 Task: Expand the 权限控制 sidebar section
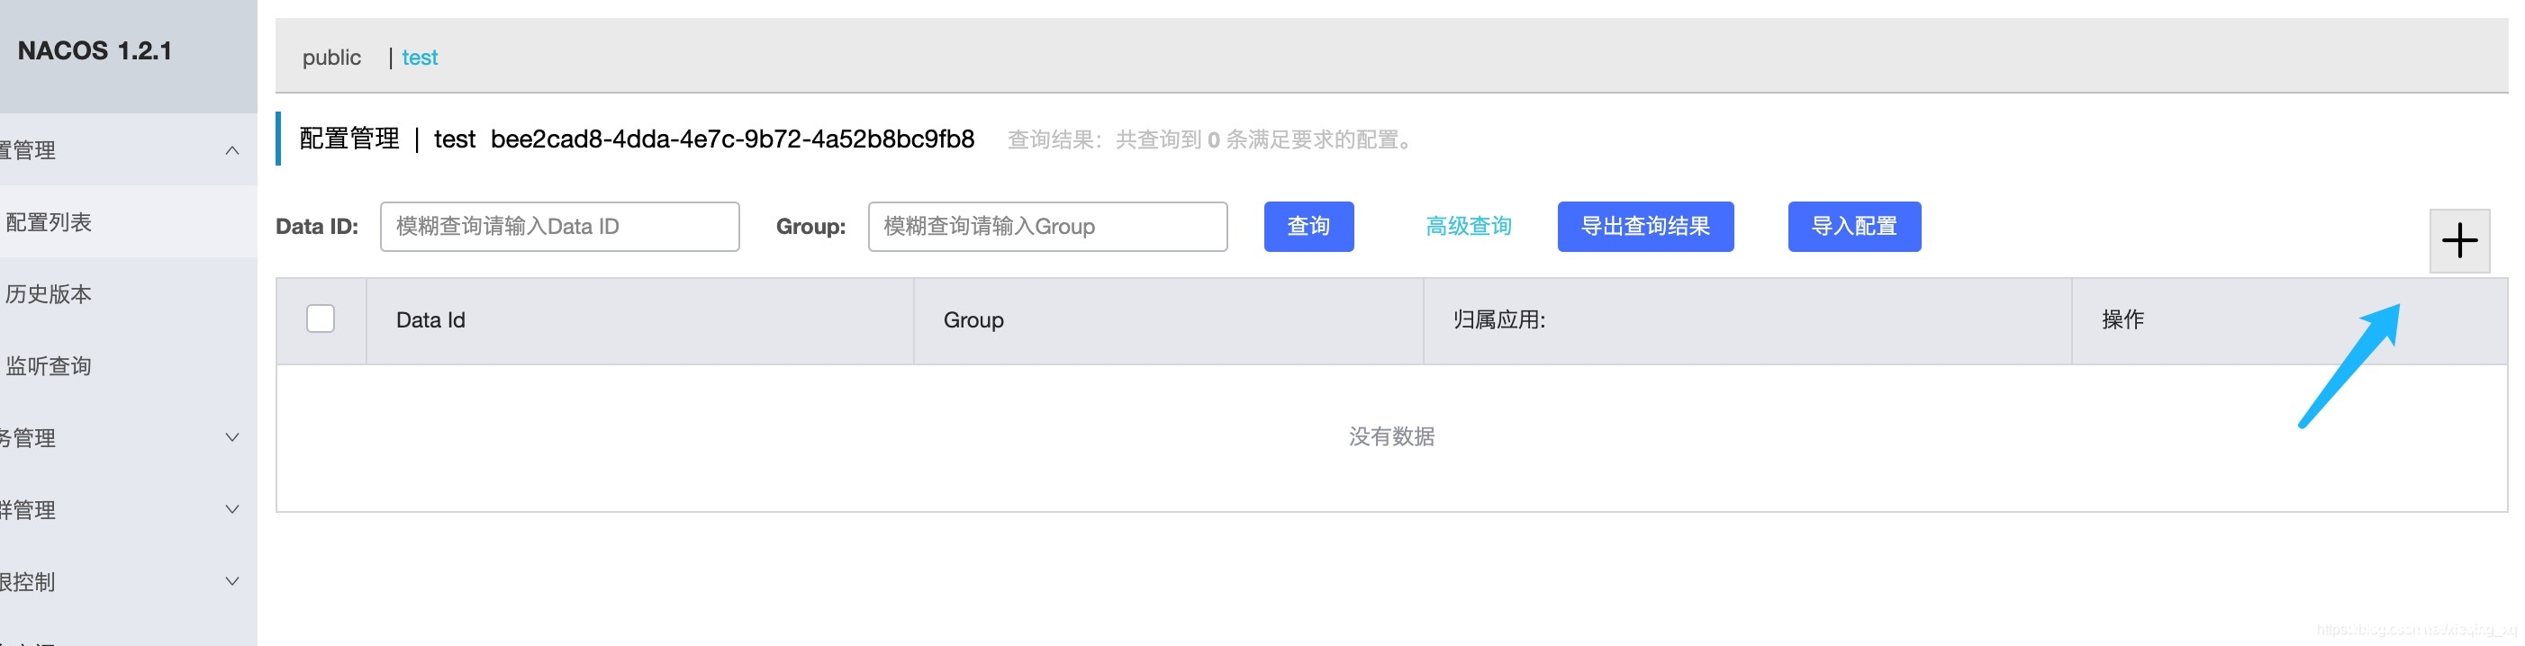pyautogui.click(x=231, y=581)
